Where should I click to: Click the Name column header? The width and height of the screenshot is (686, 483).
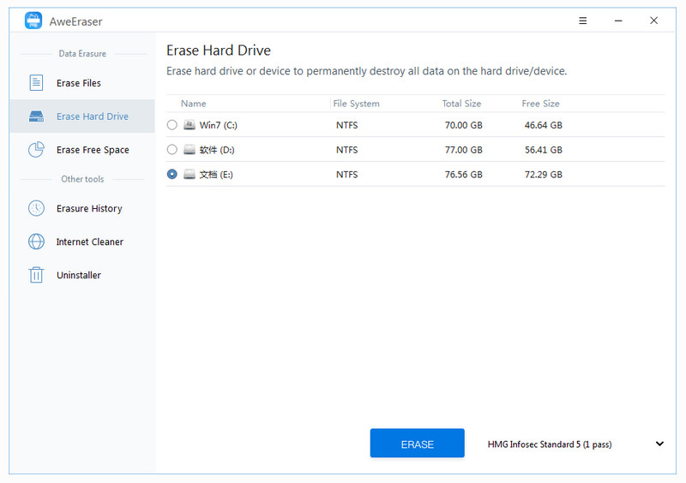pos(194,104)
